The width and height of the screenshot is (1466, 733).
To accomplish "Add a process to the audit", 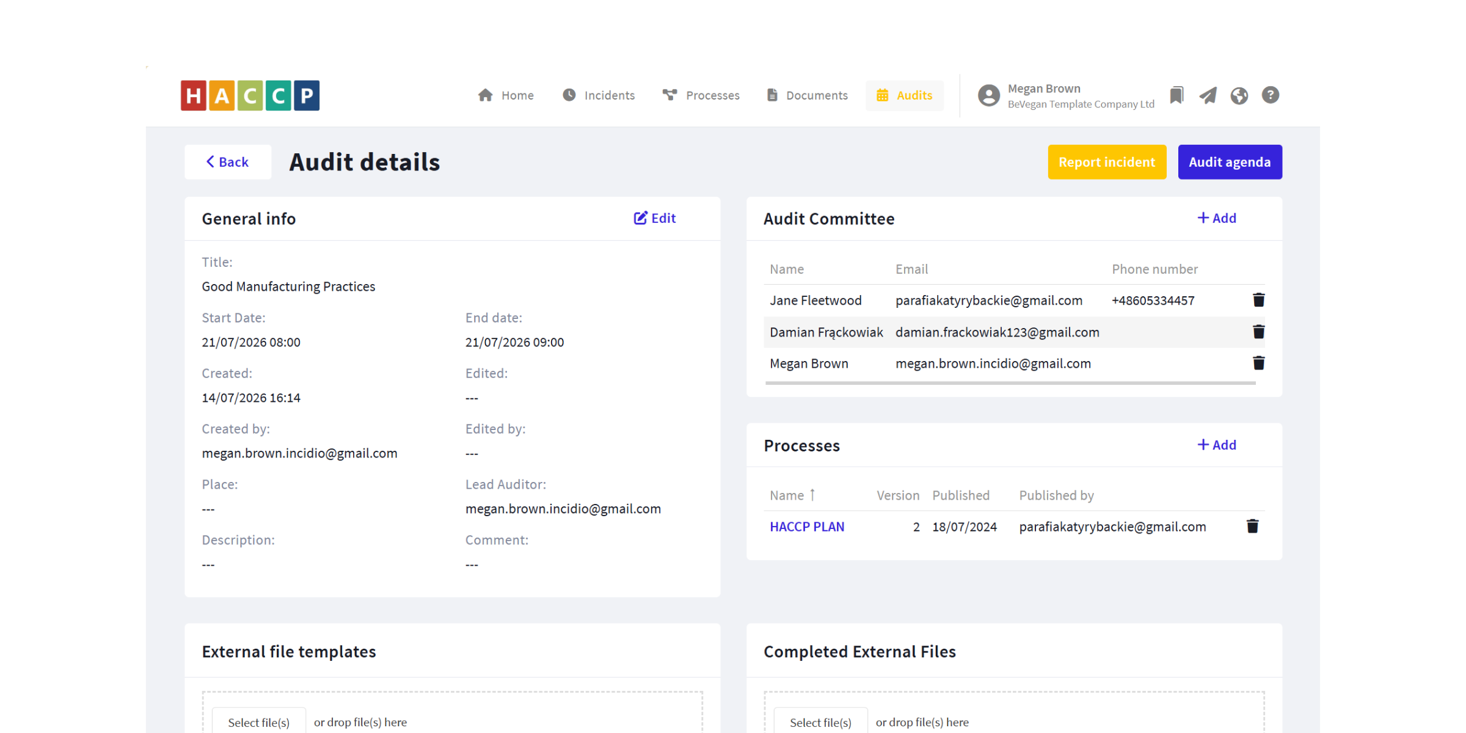I will coord(1217,445).
